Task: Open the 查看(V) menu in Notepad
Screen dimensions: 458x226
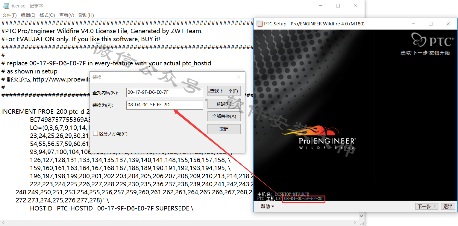Action: click(x=67, y=15)
